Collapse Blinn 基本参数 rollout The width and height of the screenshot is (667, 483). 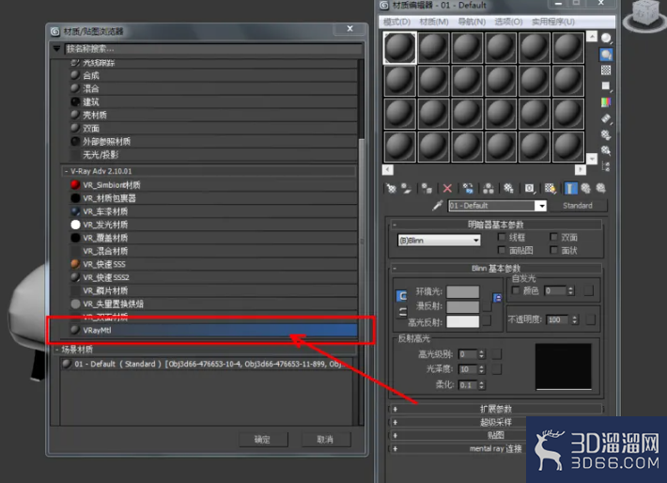pos(496,268)
